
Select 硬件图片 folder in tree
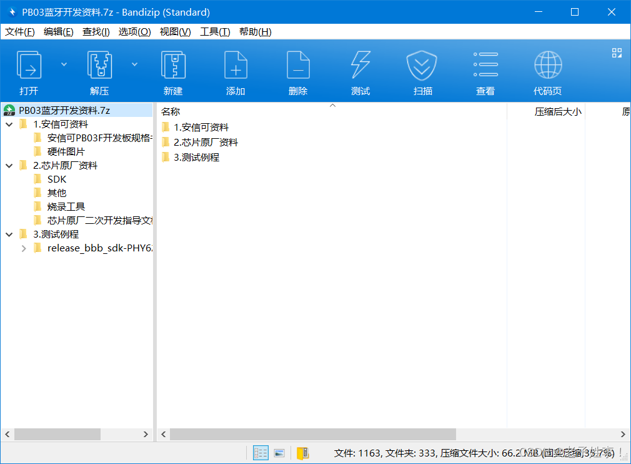click(66, 152)
